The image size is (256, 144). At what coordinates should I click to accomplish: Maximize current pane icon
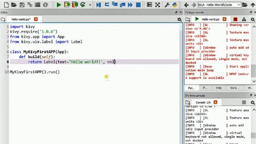[x=149, y=5]
